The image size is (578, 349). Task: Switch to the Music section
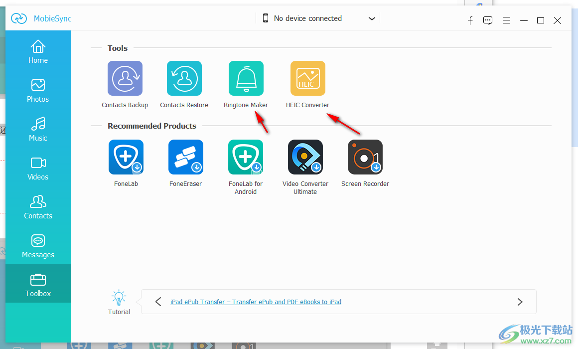(38, 130)
